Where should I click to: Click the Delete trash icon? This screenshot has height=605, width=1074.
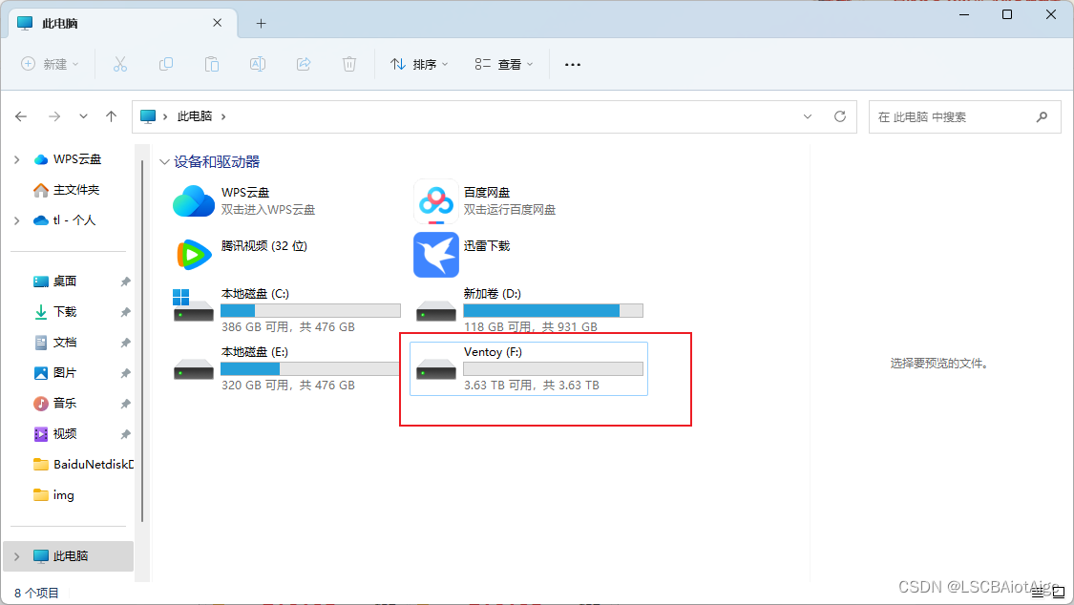click(x=349, y=64)
